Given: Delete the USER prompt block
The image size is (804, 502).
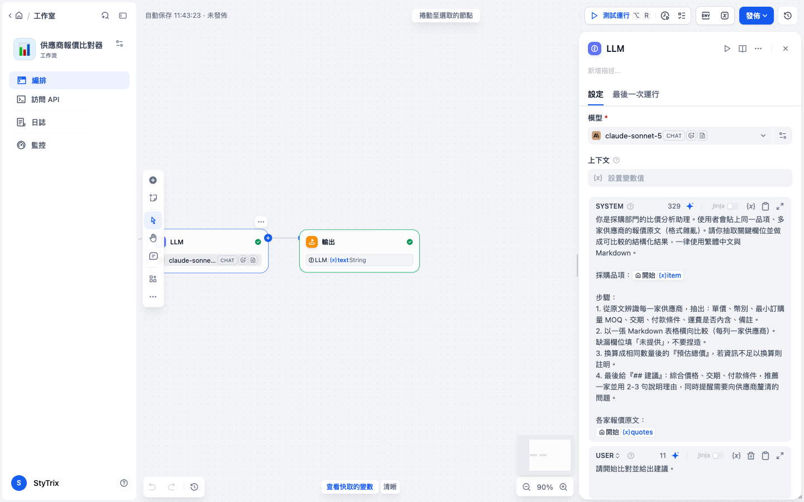Looking at the screenshot, I should pyautogui.click(x=751, y=456).
